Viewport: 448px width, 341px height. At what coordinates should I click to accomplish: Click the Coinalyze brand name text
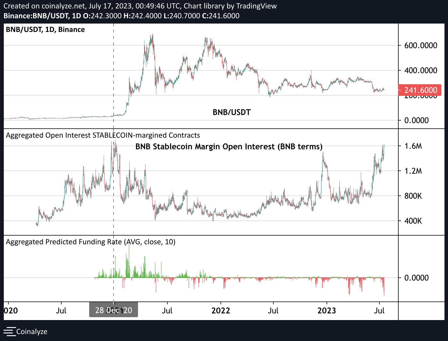click(32, 331)
